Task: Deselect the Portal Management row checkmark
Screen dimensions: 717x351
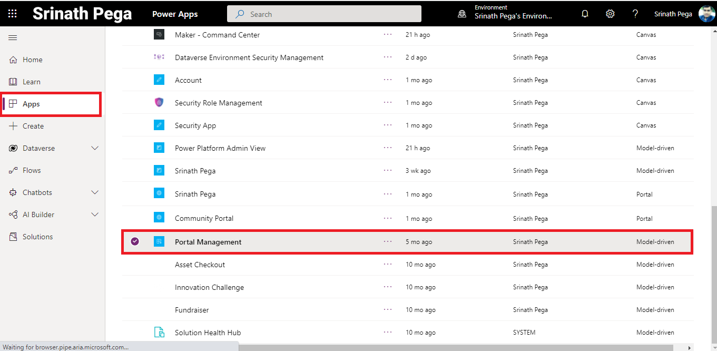Action: (x=135, y=241)
